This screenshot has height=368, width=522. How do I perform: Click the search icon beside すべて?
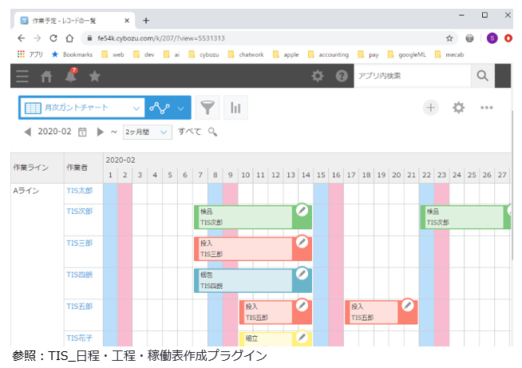point(212,132)
